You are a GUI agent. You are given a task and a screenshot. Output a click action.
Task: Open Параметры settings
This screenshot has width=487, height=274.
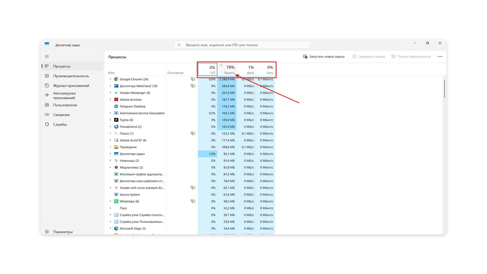[x=72, y=232]
